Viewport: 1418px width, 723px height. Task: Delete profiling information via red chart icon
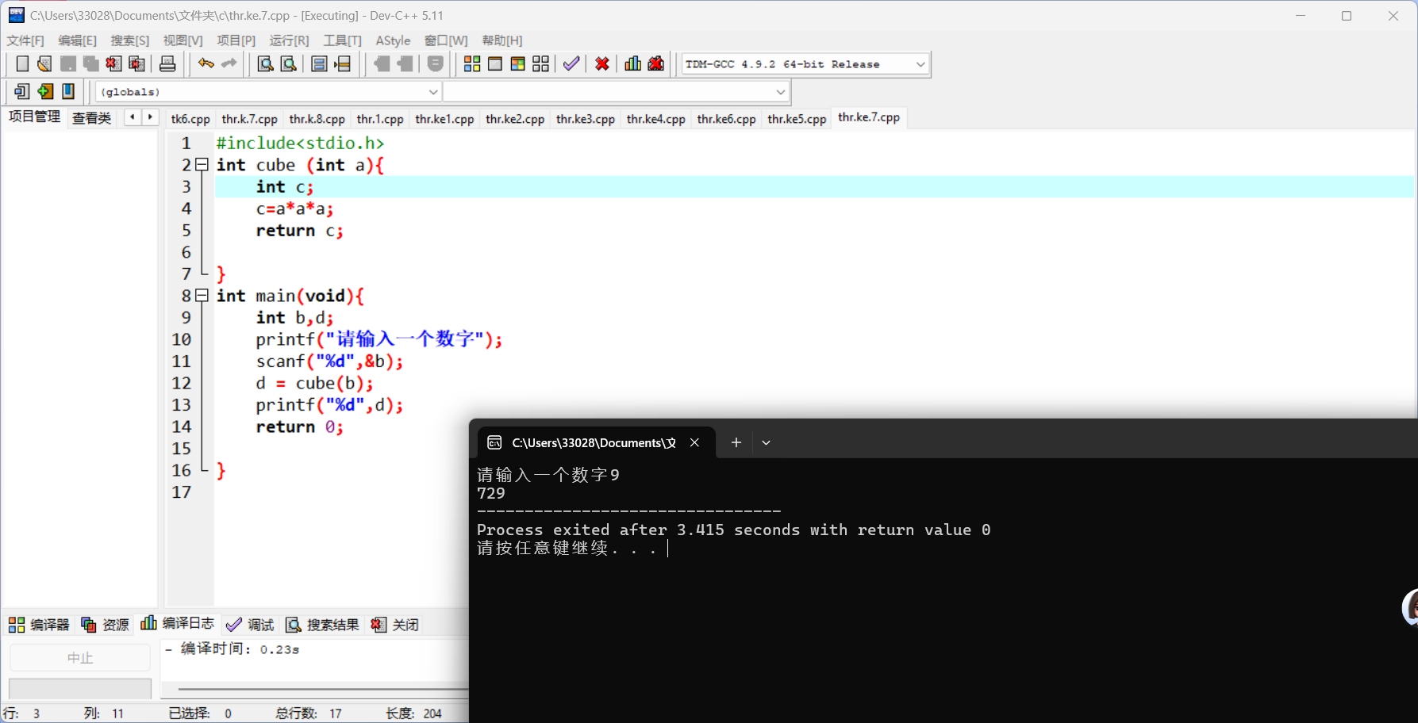[656, 64]
